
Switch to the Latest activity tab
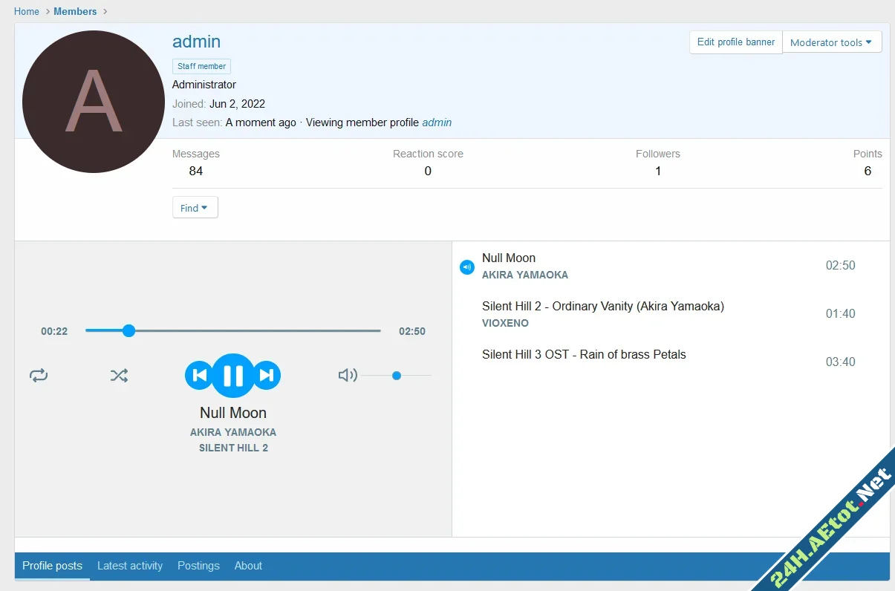(130, 566)
